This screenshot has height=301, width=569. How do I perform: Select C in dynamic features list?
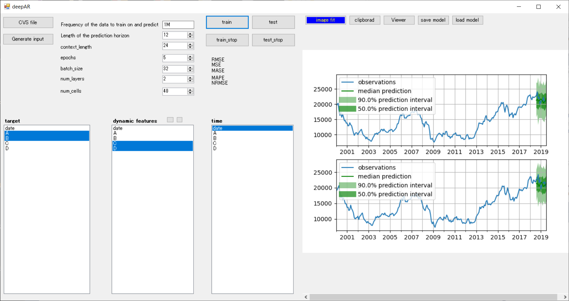click(x=153, y=143)
